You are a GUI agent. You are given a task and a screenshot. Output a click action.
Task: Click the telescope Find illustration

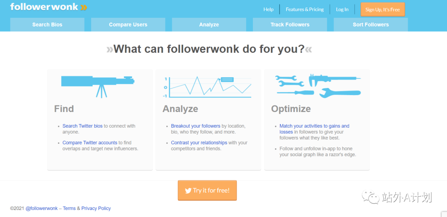tap(98, 86)
